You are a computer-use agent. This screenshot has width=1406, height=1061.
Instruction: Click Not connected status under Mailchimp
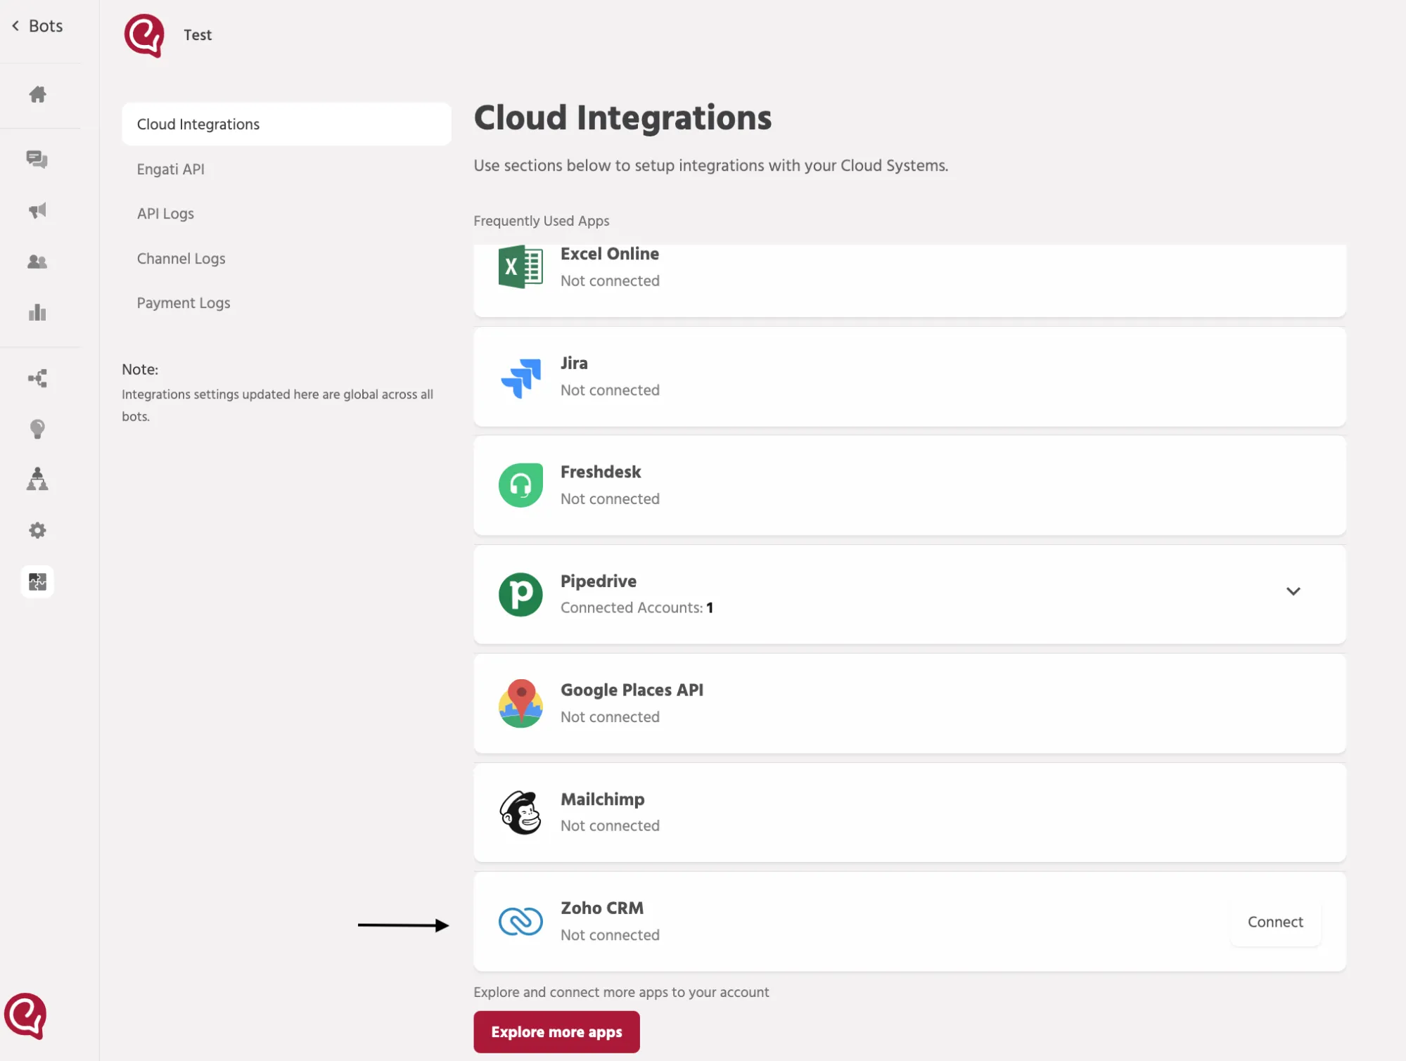pos(610,825)
